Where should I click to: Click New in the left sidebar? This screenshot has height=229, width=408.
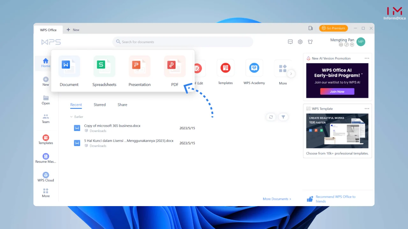(46, 81)
